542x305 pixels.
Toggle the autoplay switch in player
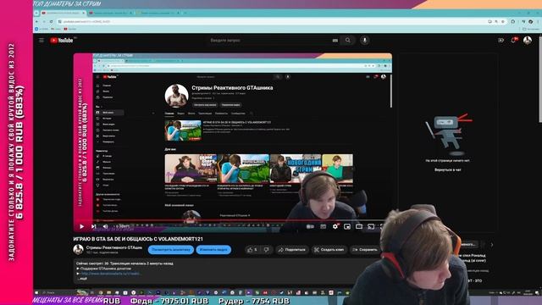click(x=311, y=226)
